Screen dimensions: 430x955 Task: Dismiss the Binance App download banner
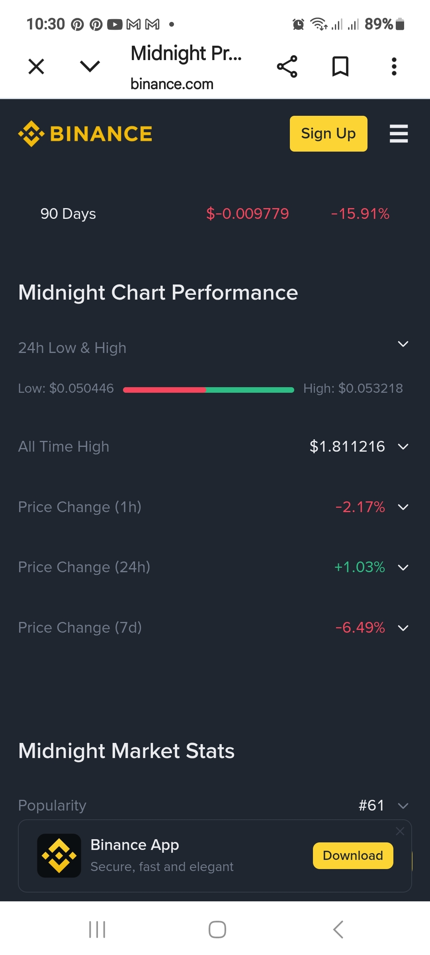pyautogui.click(x=400, y=831)
